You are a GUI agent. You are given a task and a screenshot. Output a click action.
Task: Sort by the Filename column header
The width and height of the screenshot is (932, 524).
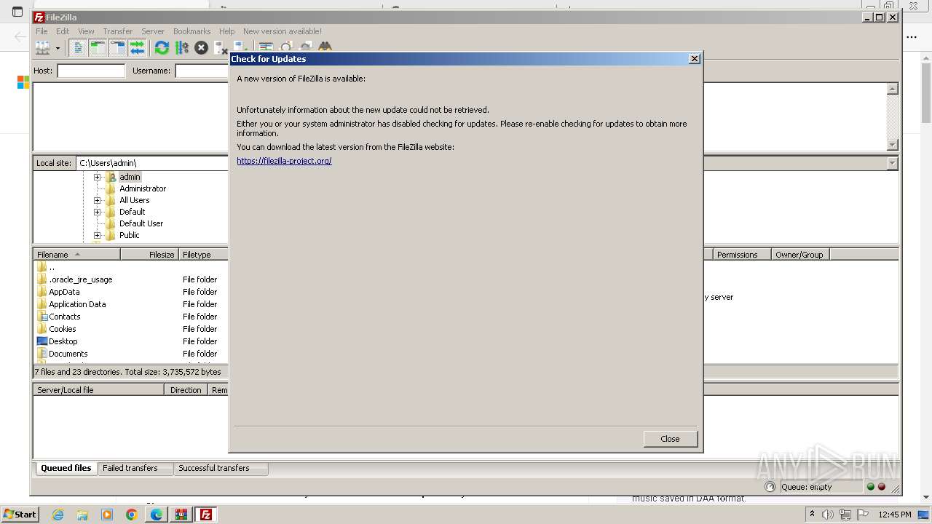click(x=76, y=255)
